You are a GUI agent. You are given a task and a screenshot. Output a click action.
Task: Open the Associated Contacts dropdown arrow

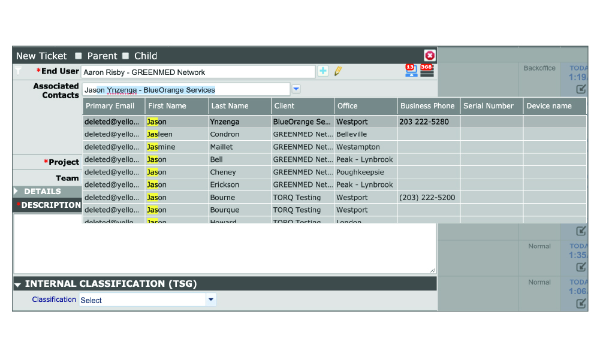[296, 89]
